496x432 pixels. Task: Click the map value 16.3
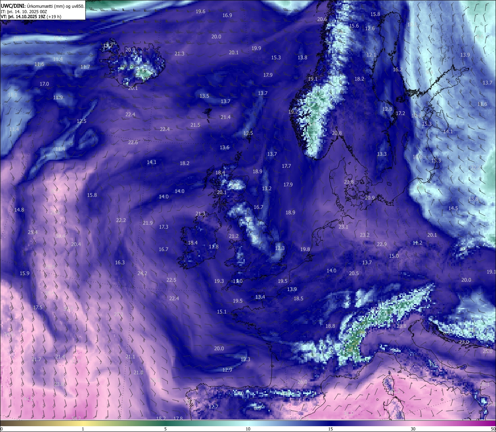point(120,263)
